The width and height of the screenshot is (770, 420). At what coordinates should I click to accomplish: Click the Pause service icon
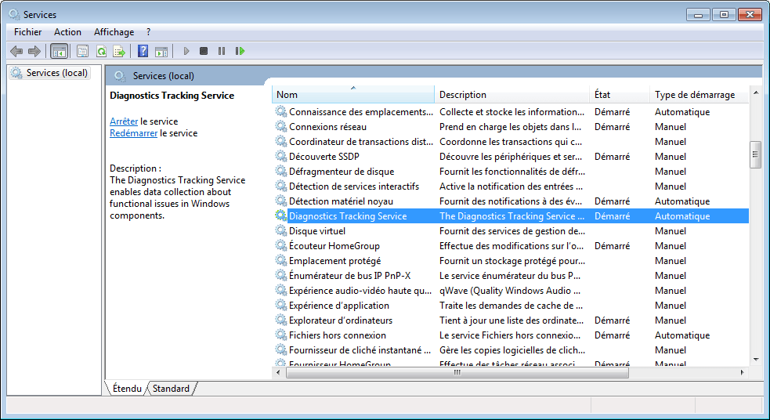pyautogui.click(x=222, y=51)
